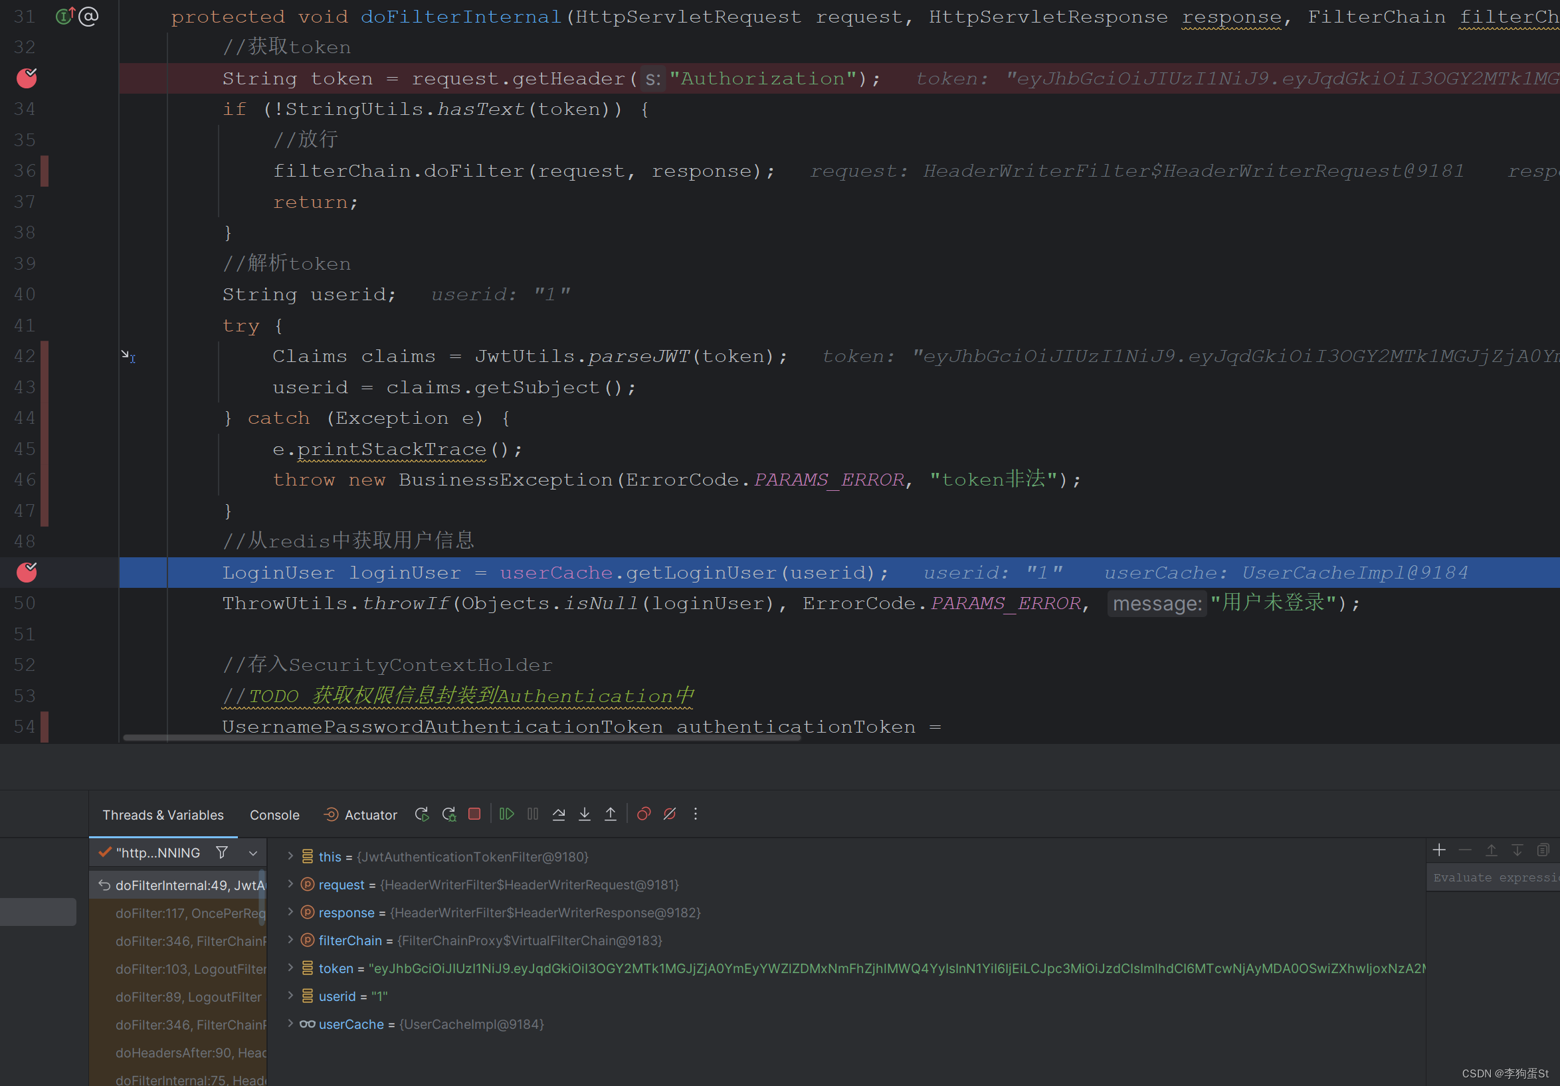Expand the 'userCache' variable node
The width and height of the screenshot is (1560, 1086).
coord(290,1023)
